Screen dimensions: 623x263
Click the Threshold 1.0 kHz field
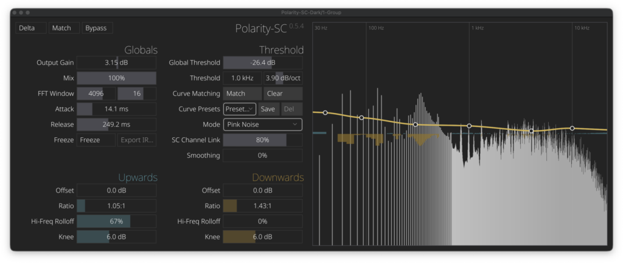pos(242,78)
